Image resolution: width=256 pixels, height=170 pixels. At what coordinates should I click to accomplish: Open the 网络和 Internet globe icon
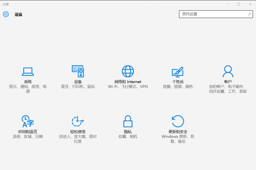coord(128,71)
